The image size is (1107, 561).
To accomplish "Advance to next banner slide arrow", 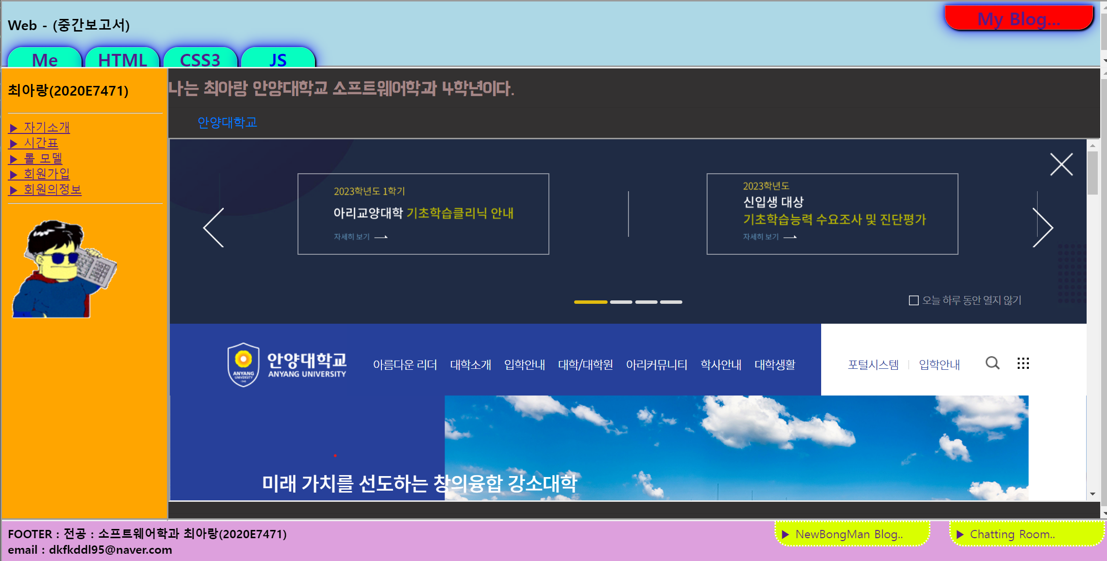I will click(x=1042, y=228).
